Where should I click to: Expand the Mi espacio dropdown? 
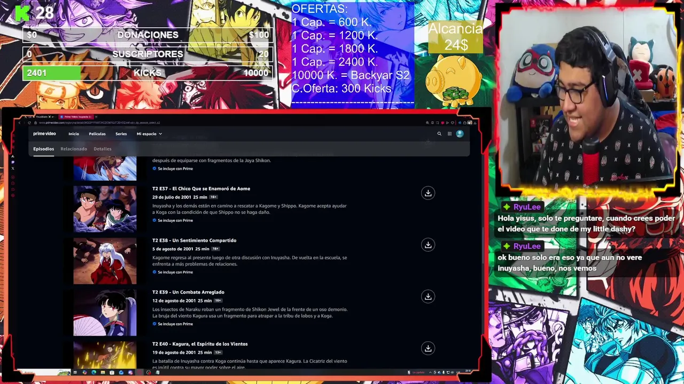[x=149, y=134]
